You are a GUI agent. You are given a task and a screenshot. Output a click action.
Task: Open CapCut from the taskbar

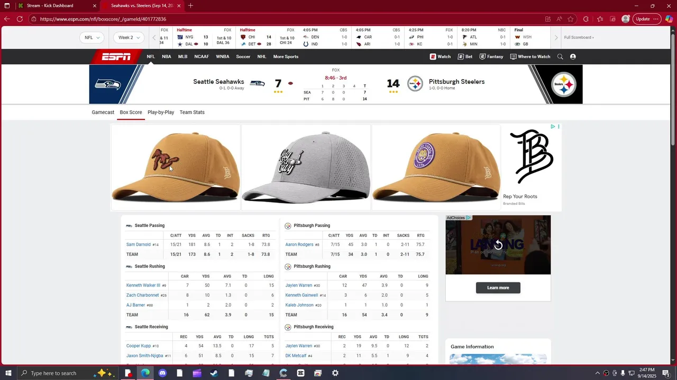tap(300, 373)
